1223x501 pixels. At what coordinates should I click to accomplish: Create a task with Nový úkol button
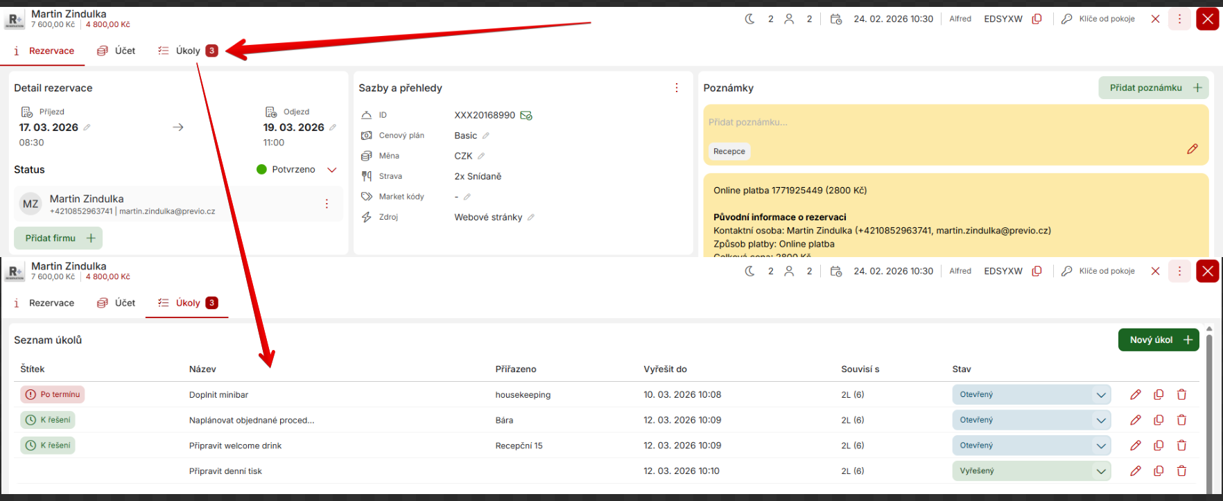click(1158, 340)
